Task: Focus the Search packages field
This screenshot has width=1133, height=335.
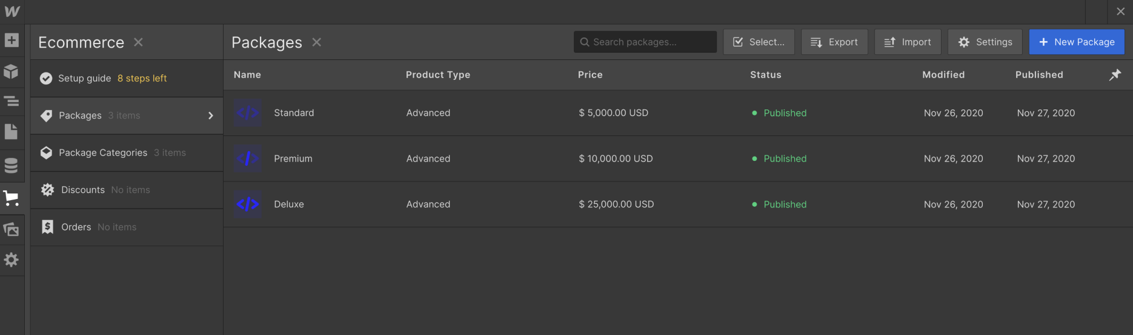Action: pyautogui.click(x=645, y=42)
